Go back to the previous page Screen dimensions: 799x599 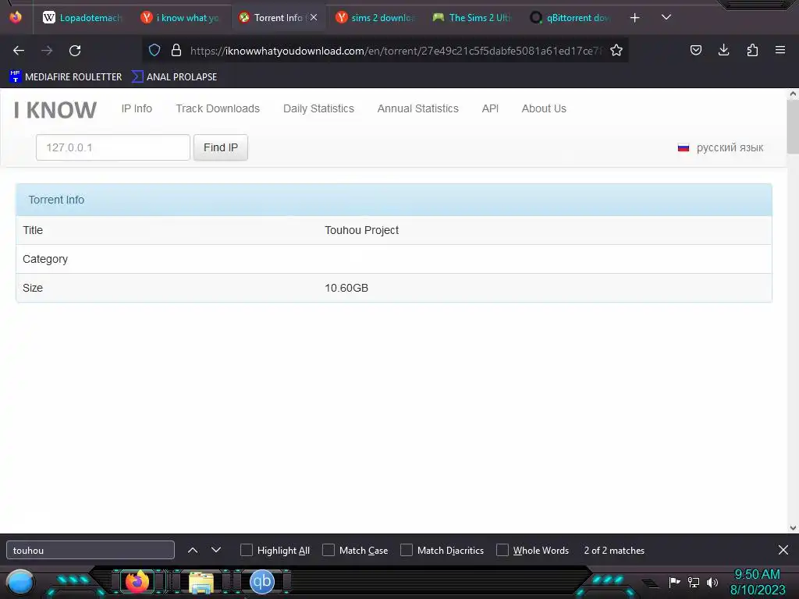click(19, 51)
